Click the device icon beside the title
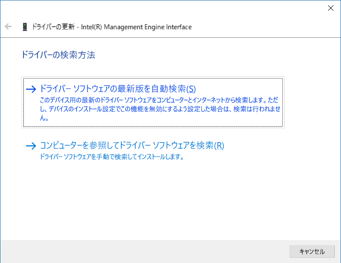The image size is (341, 263). coord(25,27)
